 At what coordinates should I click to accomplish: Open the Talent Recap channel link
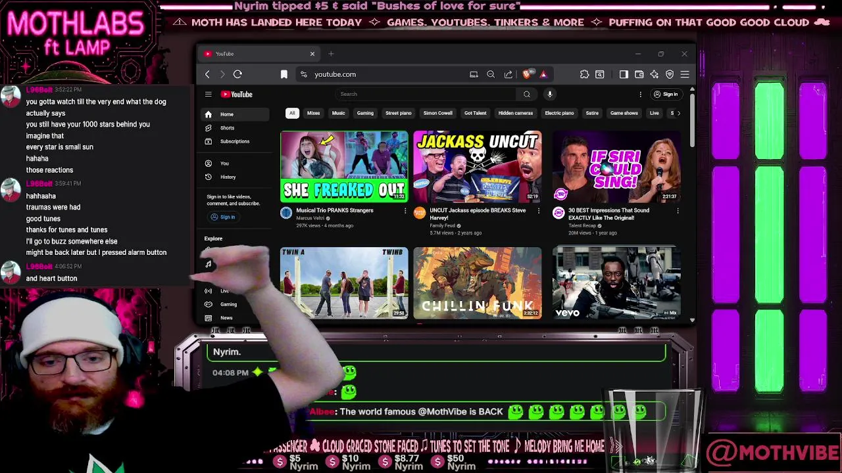click(582, 226)
